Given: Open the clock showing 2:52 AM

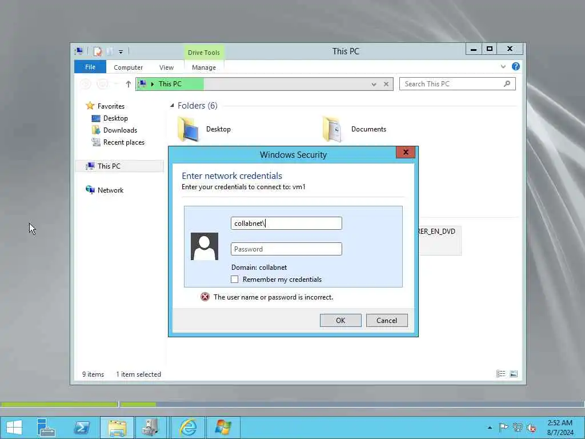Looking at the screenshot, I should click(560, 428).
